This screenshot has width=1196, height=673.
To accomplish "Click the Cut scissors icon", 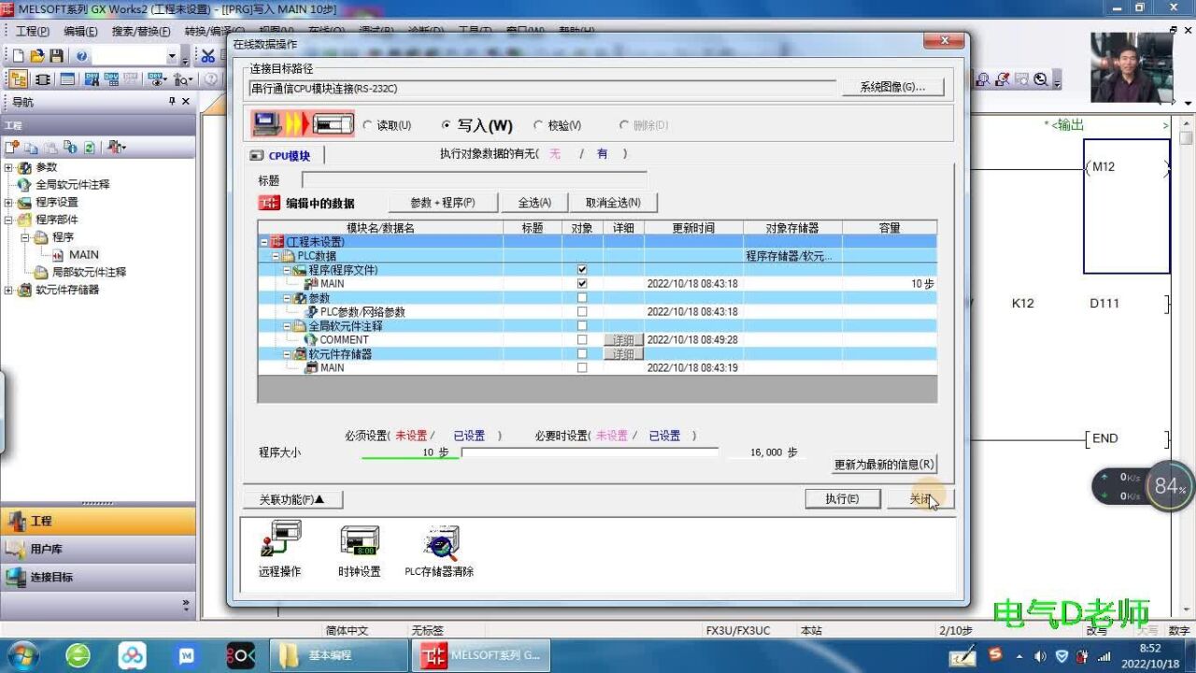I will tap(208, 56).
